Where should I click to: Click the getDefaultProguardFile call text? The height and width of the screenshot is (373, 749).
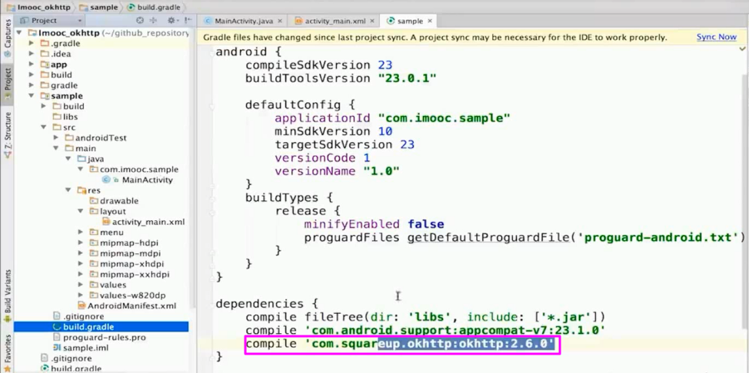pyautogui.click(x=488, y=237)
